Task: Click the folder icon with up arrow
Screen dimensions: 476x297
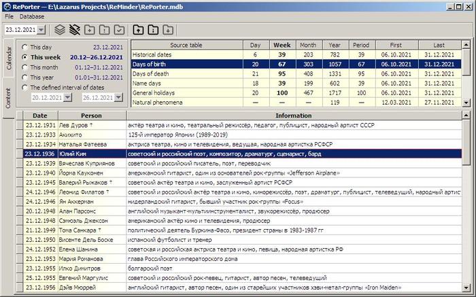Action: (138, 30)
